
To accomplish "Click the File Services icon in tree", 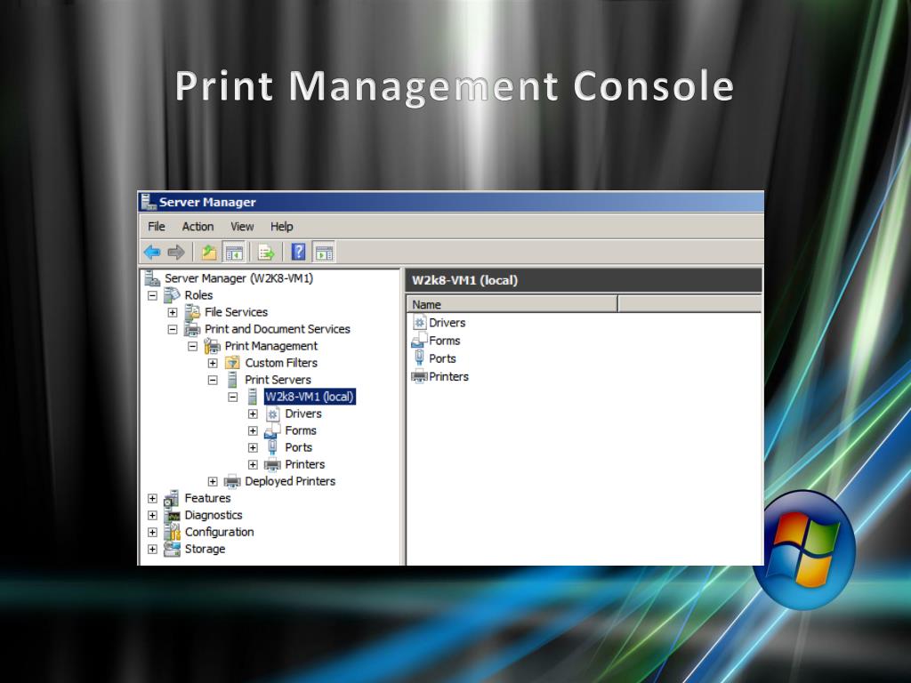I will tap(192, 312).
